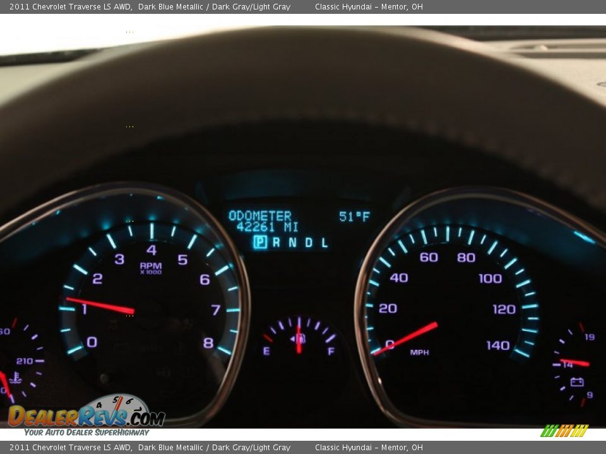Click the 51°F temperature reading
This screenshot has width=606, height=454.
click(x=354, y=216)
